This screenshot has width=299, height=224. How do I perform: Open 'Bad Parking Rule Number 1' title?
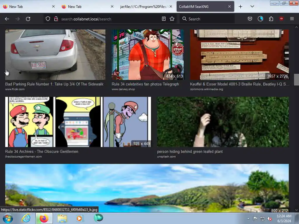(x=54, y=84)
